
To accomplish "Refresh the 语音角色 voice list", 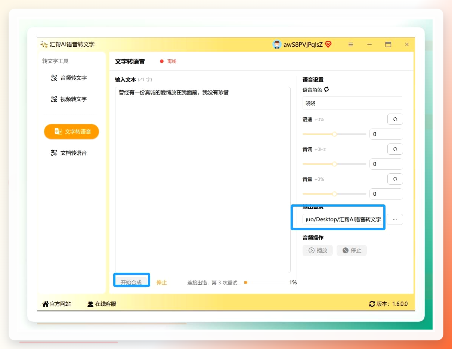I will (x=326, y=89).
